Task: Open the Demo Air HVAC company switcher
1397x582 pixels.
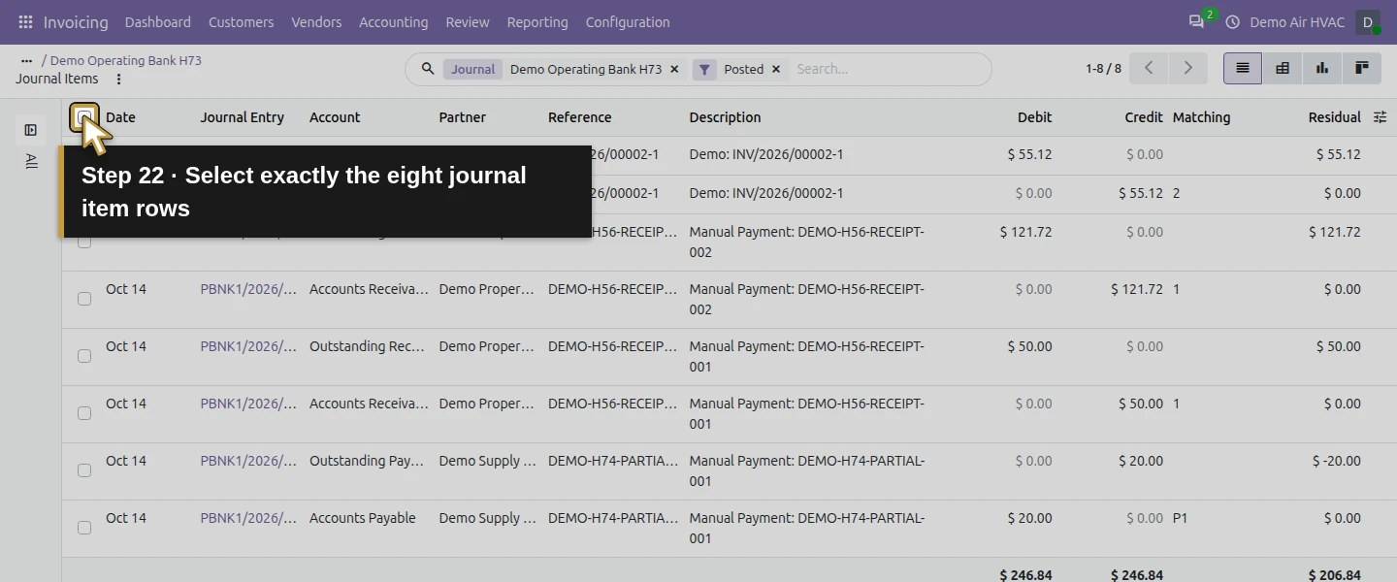Action: coord(1297,21)
